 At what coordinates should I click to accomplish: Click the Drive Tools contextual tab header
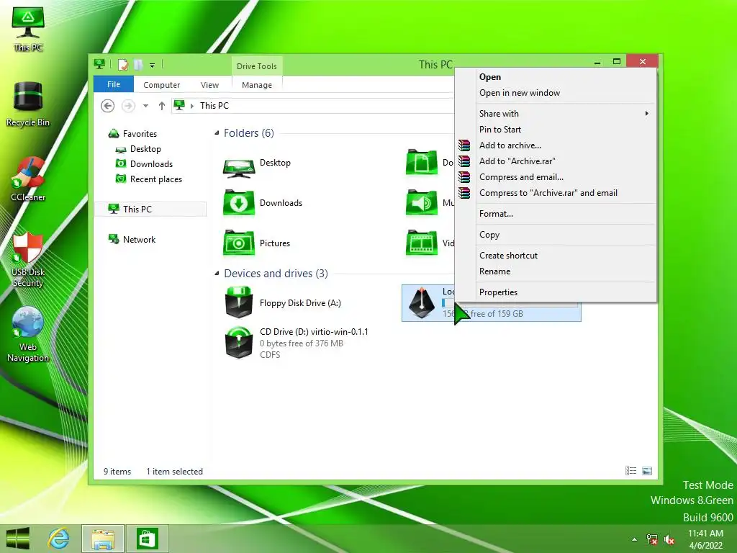click(257, 66)
